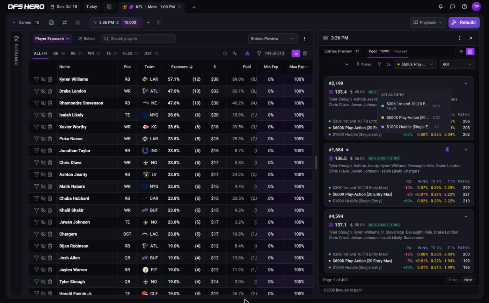Open the chat message icon in the header

pos(452,7)
